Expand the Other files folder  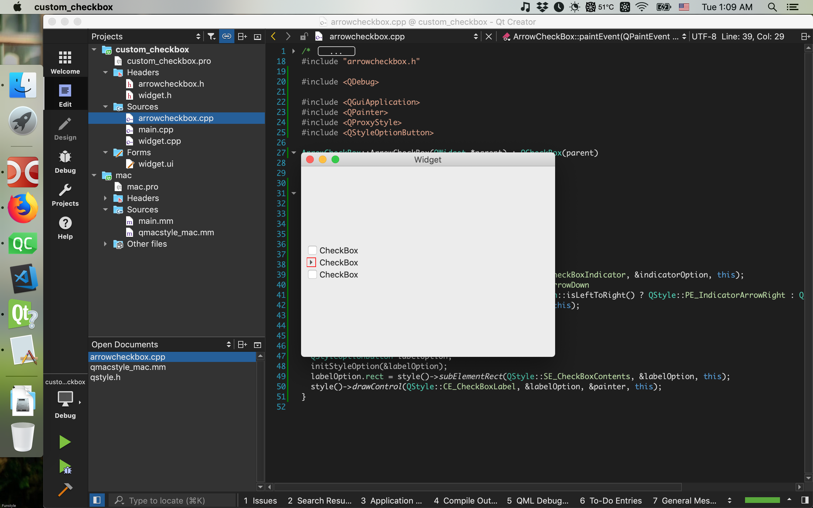(105, 244)
